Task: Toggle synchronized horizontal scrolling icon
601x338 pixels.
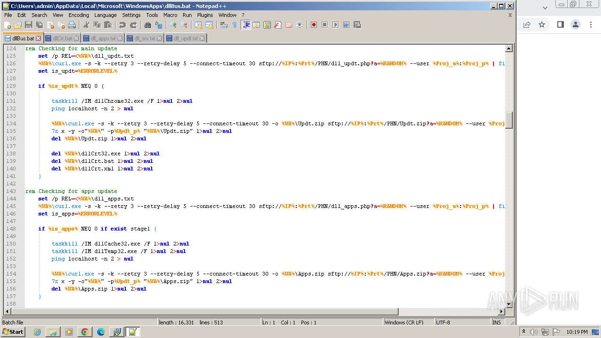Action: (x=209, y=25)
